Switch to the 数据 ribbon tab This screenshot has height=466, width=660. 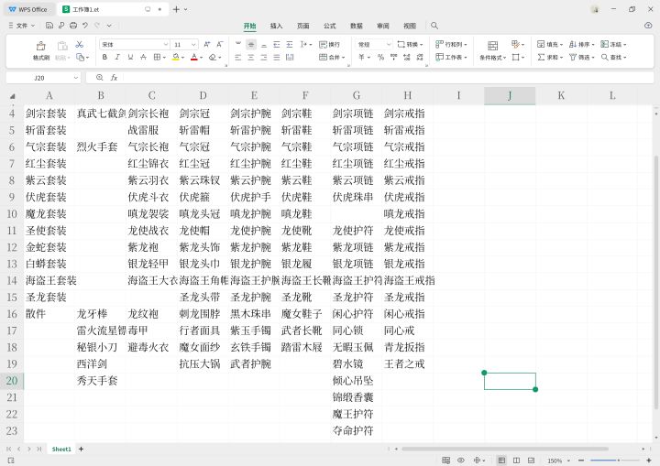[357, 26]
